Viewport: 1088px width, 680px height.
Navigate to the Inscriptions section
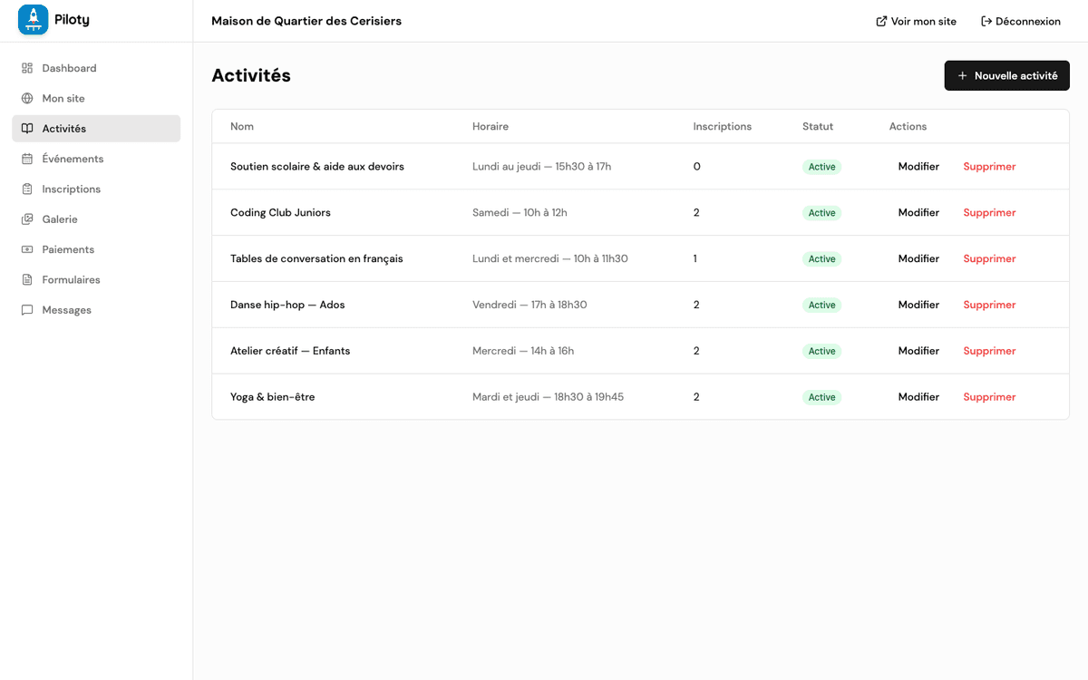point(72,189)
